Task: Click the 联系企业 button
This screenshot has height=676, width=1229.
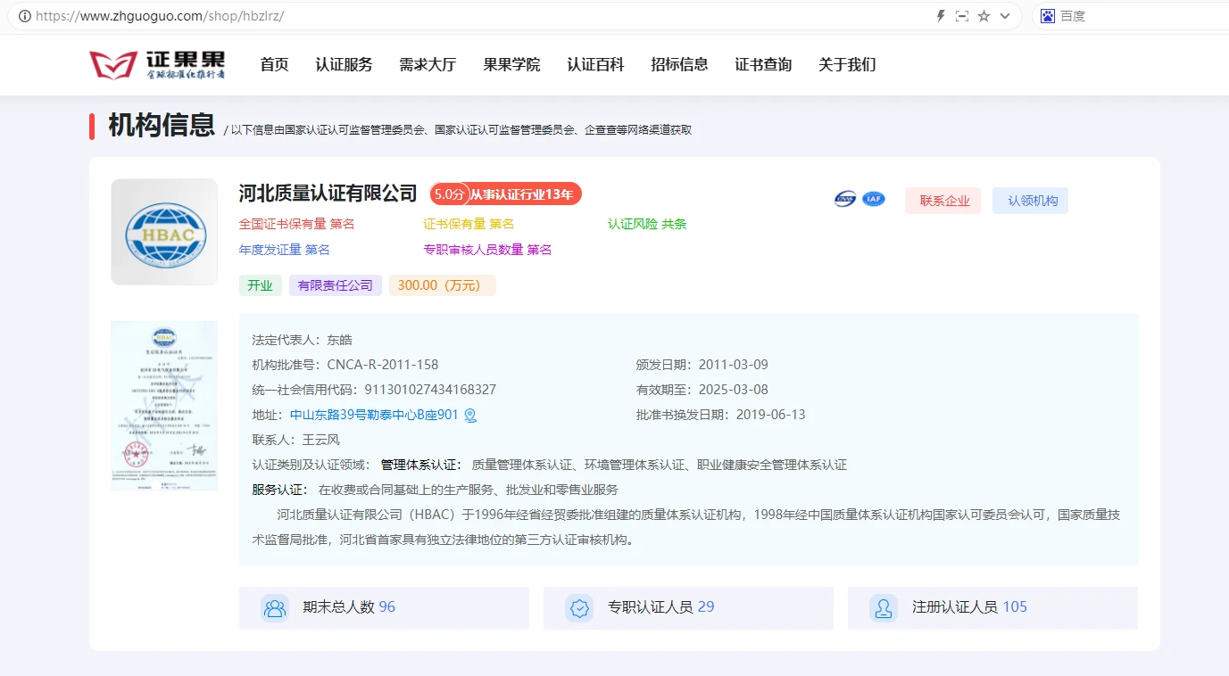Action: [x=943, y=201]
